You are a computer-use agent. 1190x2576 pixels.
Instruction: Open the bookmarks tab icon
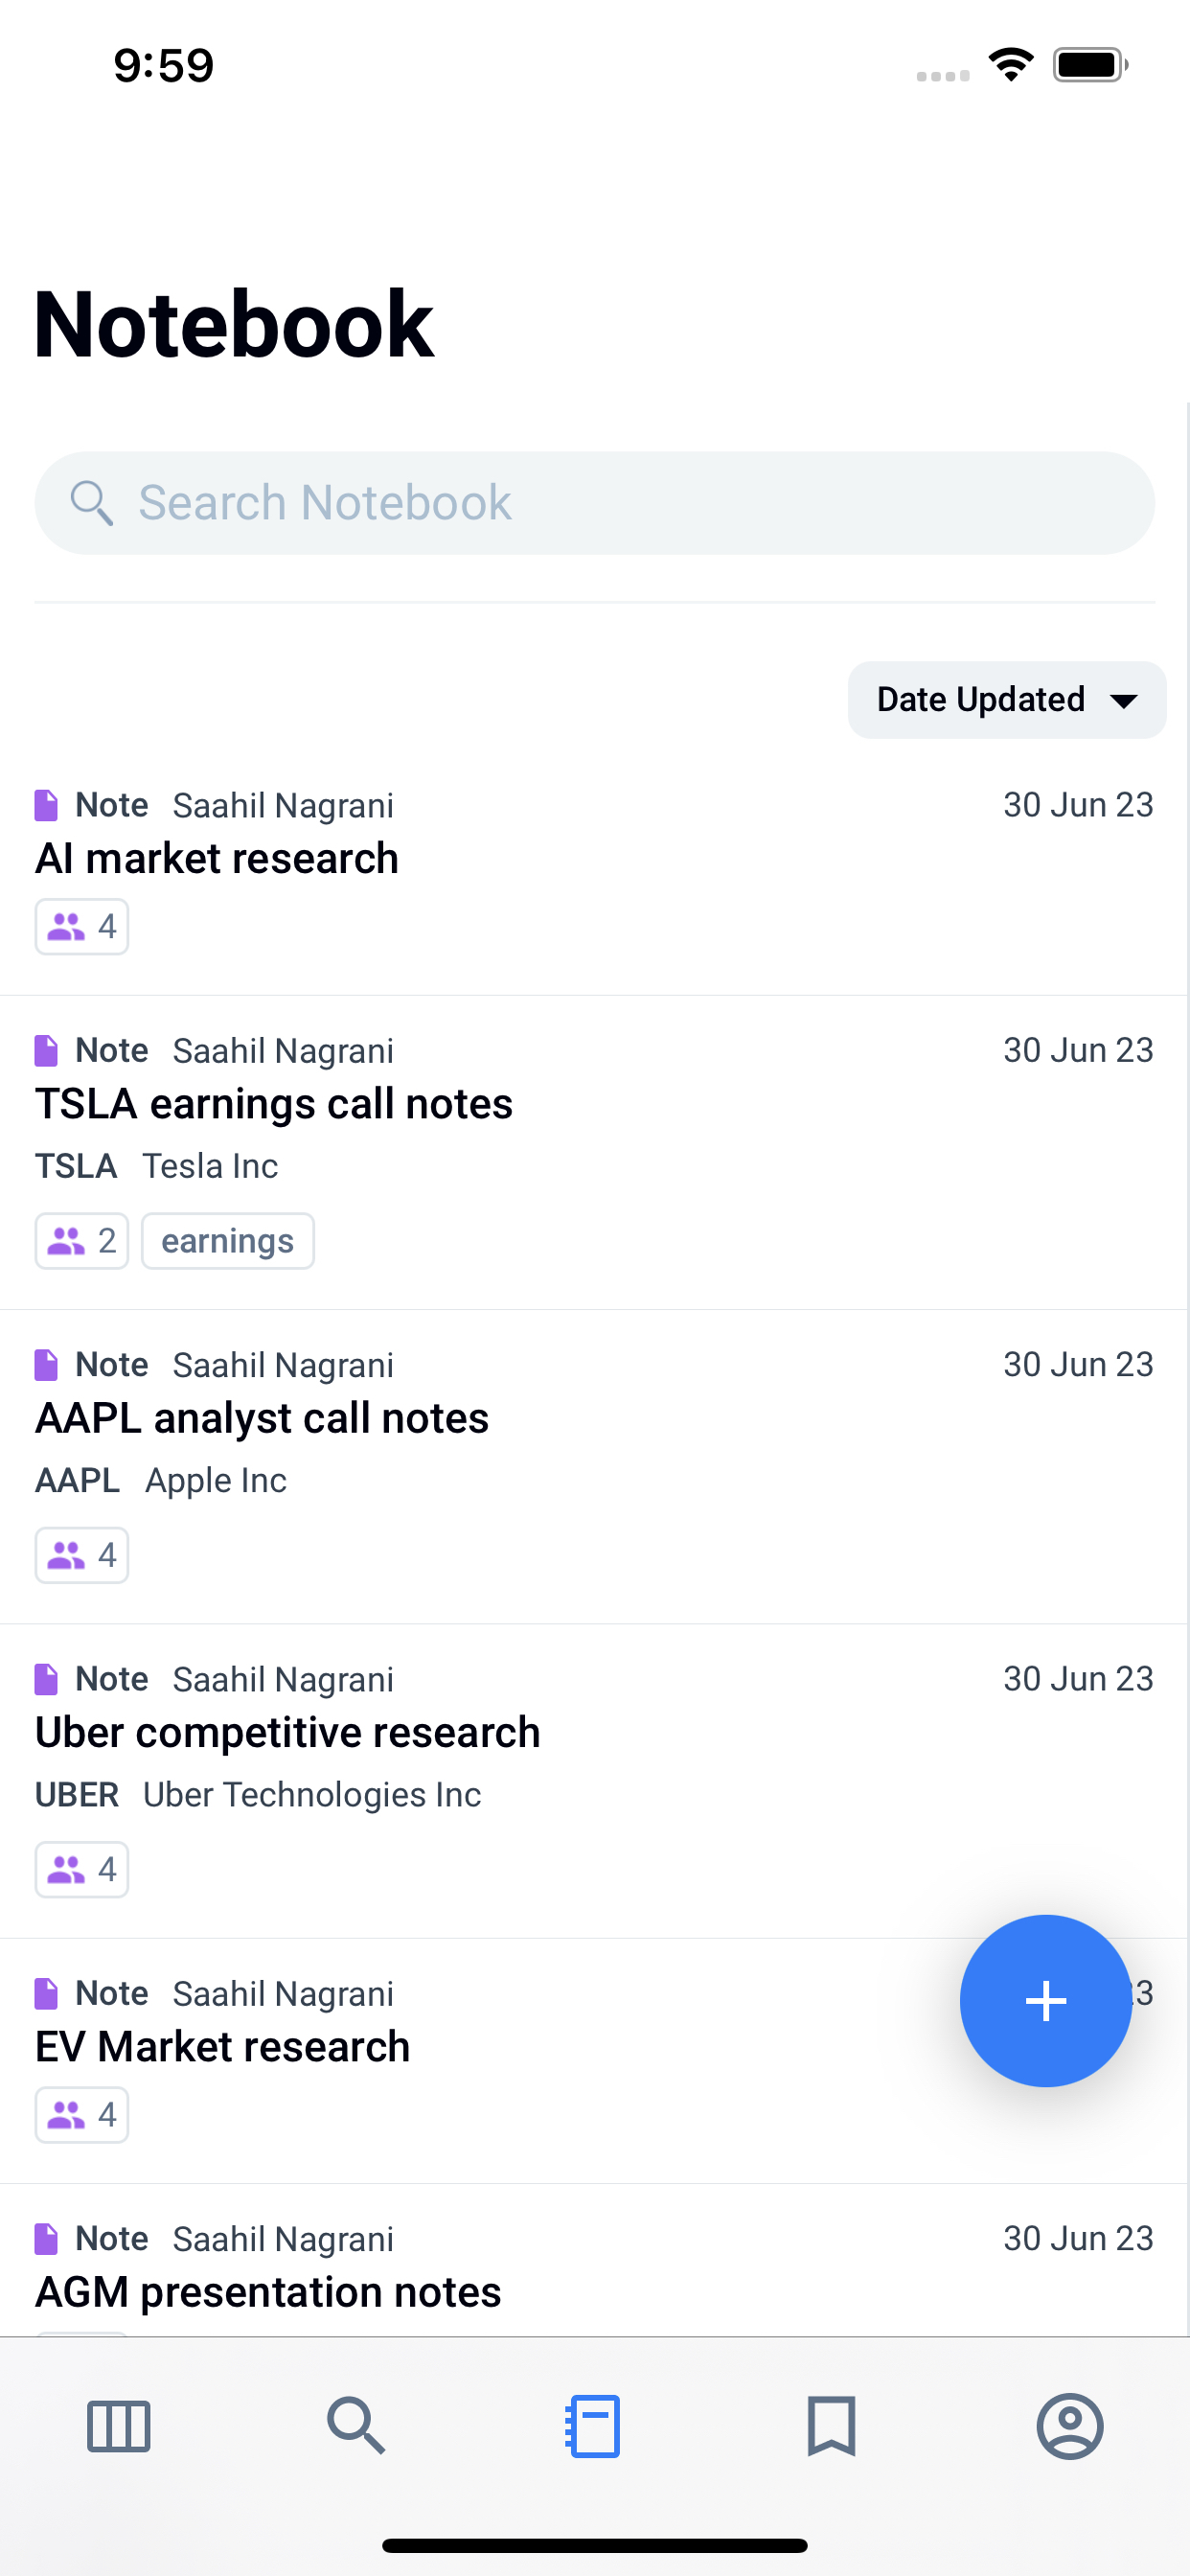(832, 2426)
